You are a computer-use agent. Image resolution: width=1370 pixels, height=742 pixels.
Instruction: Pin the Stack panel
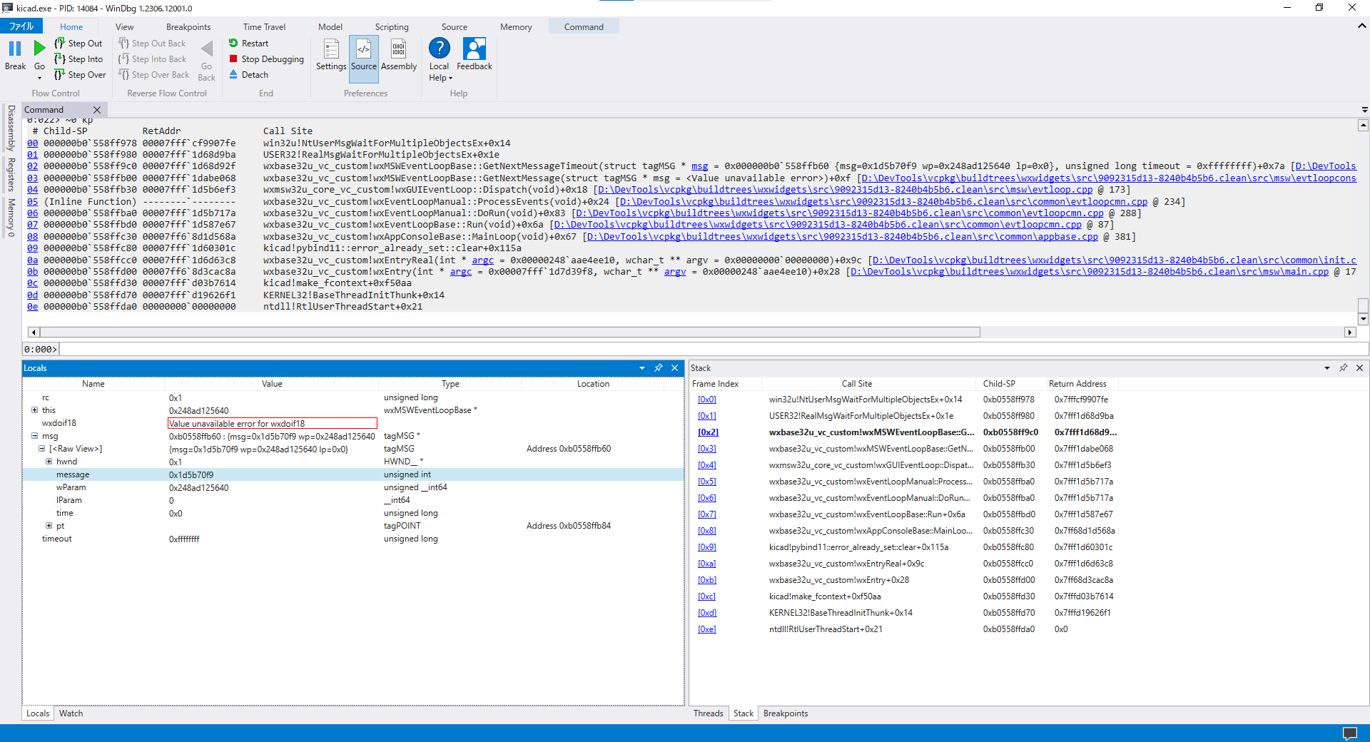click(1344, 368)
